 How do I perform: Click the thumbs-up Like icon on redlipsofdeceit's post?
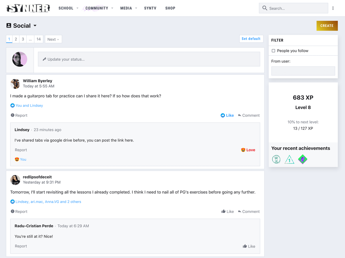point(224,211)
